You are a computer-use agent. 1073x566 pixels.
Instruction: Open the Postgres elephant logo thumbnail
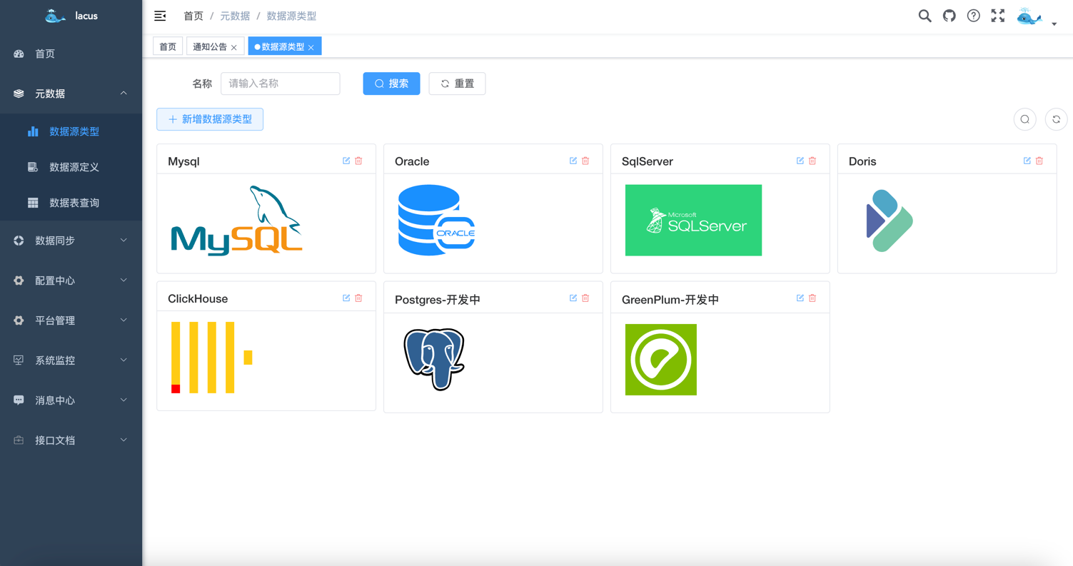(x=434, y=360)
